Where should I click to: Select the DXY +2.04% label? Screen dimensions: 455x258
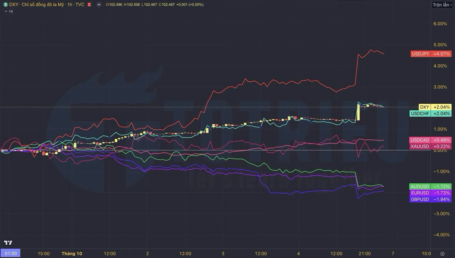click(435, 107)
